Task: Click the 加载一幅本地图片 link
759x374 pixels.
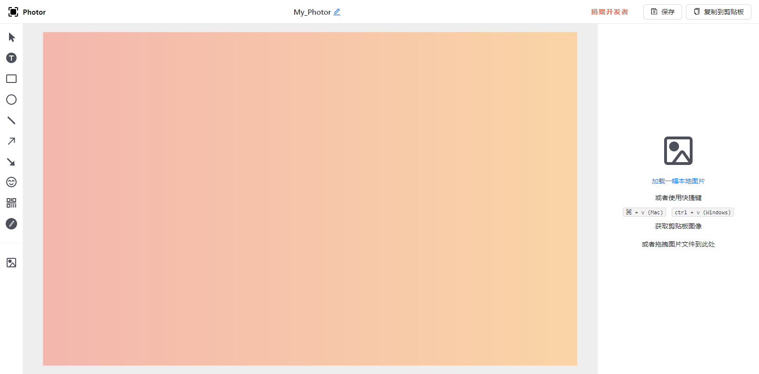Action: click(x=678, y=181)
